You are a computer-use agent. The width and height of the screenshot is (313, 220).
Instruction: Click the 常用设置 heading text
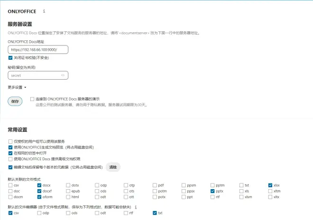pos(18,130)
